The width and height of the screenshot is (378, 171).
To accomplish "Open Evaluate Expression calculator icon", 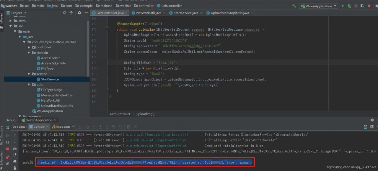I will click(x=128, y=127).
